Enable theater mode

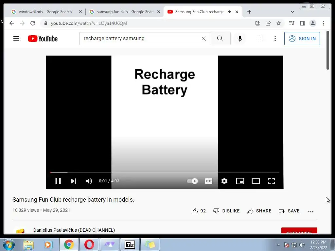click(x=256, y=181)
